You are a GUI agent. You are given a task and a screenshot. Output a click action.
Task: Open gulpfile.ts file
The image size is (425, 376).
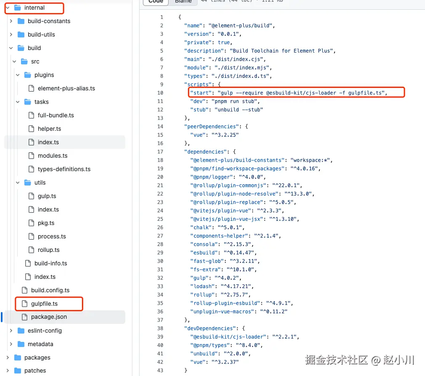tap(44, 304)
